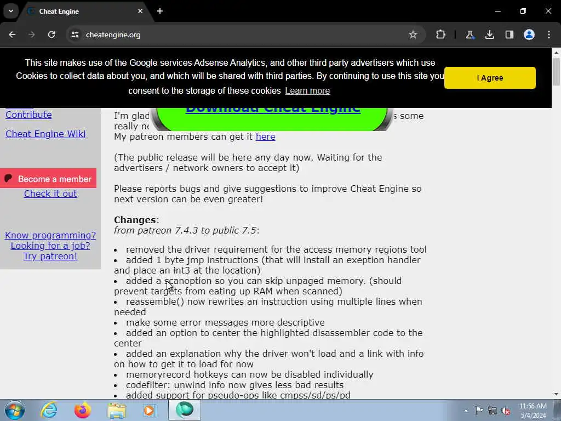Expand the tab search dropdown
This screenshot has width=561, height=421.
[11, 11]
